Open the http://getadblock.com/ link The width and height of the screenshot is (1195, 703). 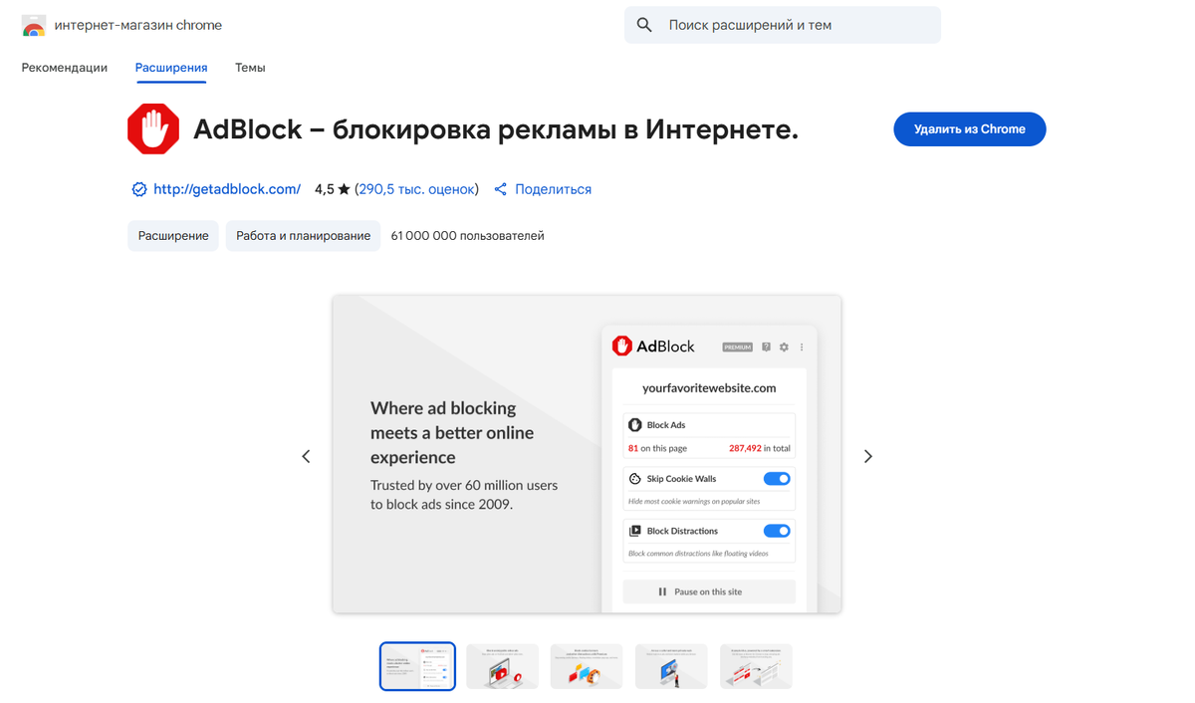pos(227,189)
